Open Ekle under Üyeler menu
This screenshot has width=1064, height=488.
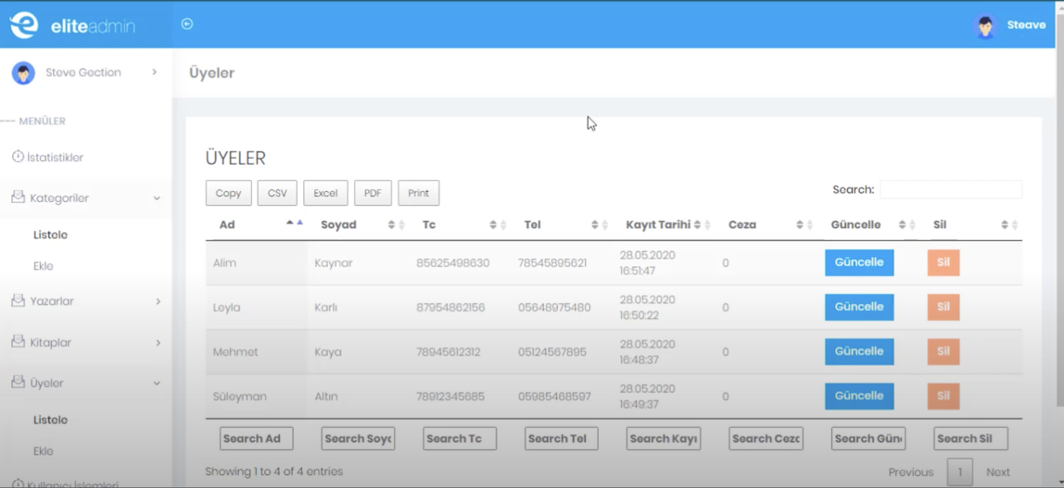[x=43, y=451]
